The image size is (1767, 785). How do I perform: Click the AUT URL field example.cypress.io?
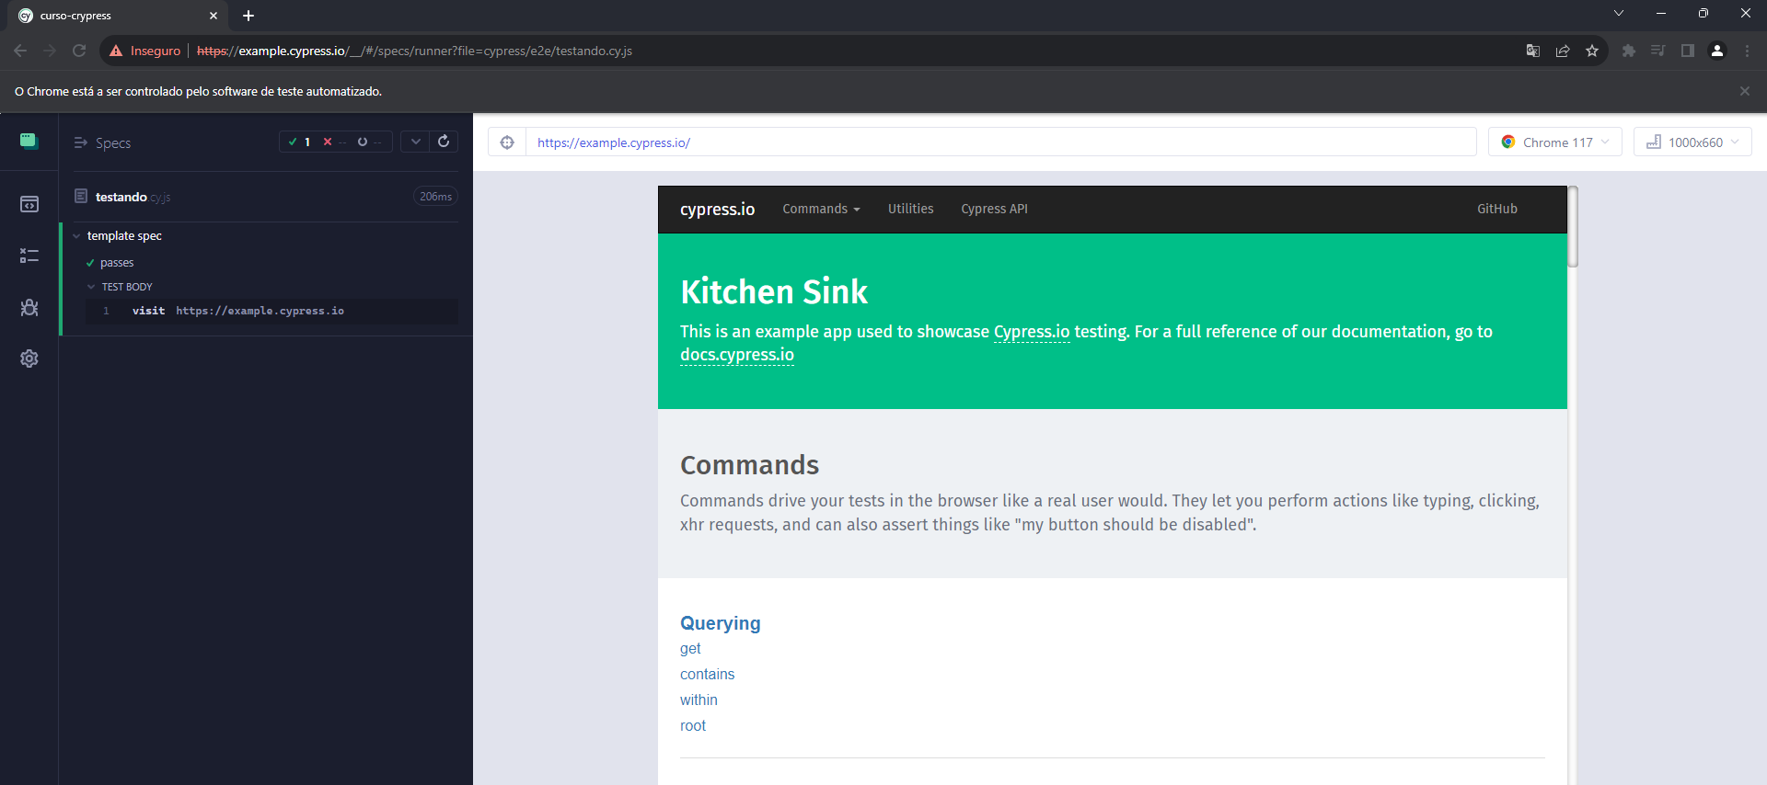click(1000, 142)
